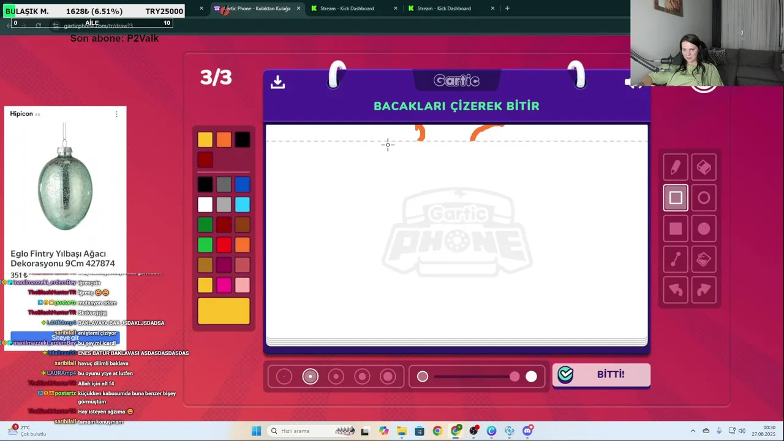Undo the last drawing stroke
784x441 pixels.
point(676,290)
